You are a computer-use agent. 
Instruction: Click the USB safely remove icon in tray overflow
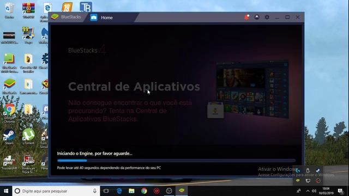coord(308,170)
